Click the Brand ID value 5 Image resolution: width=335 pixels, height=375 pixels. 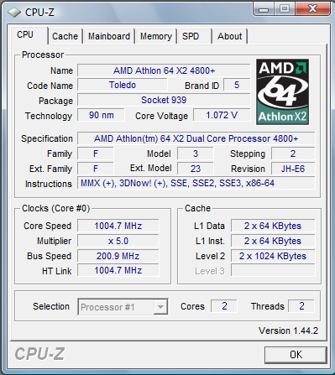[237, 85]
